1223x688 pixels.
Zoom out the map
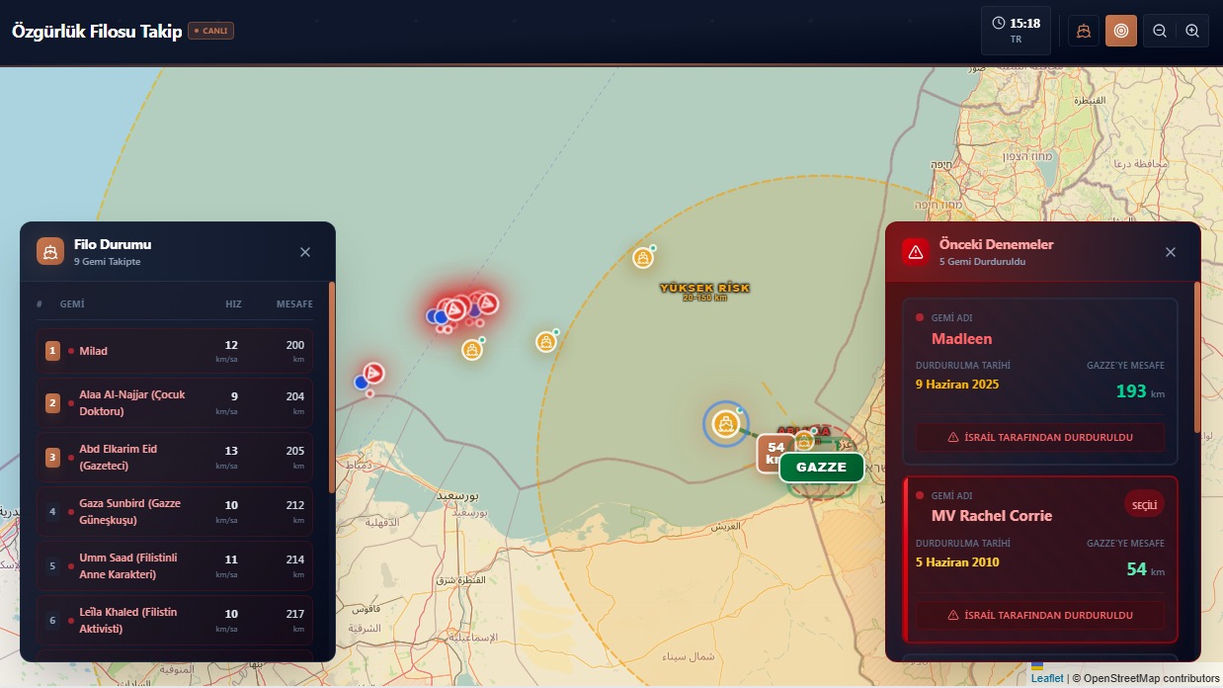1160,31
